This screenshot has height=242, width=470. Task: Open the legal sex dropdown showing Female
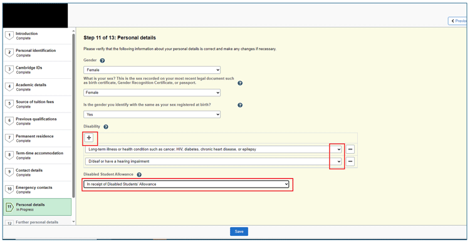pyautogui.click(x=152, y=93)
